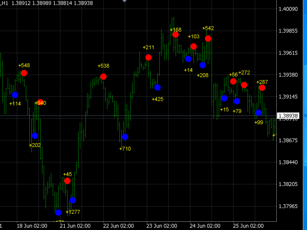The height and width of the screenshot is (230, 307).
Task: Select the blue dot above +202
Action: (35, 136)
